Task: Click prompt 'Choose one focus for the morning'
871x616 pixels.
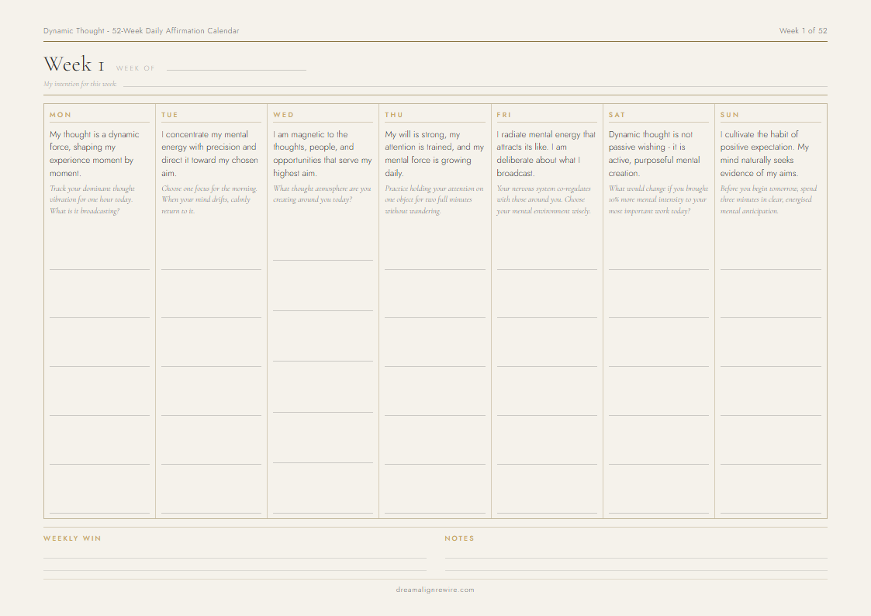Action: click(x=209, y=200)
